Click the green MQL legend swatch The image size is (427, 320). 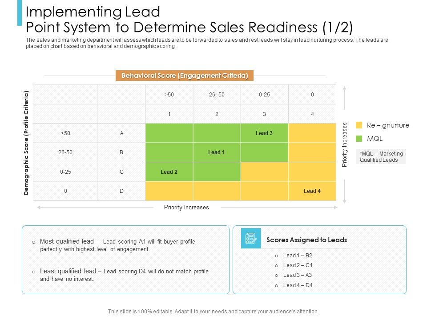coord(359,139)
